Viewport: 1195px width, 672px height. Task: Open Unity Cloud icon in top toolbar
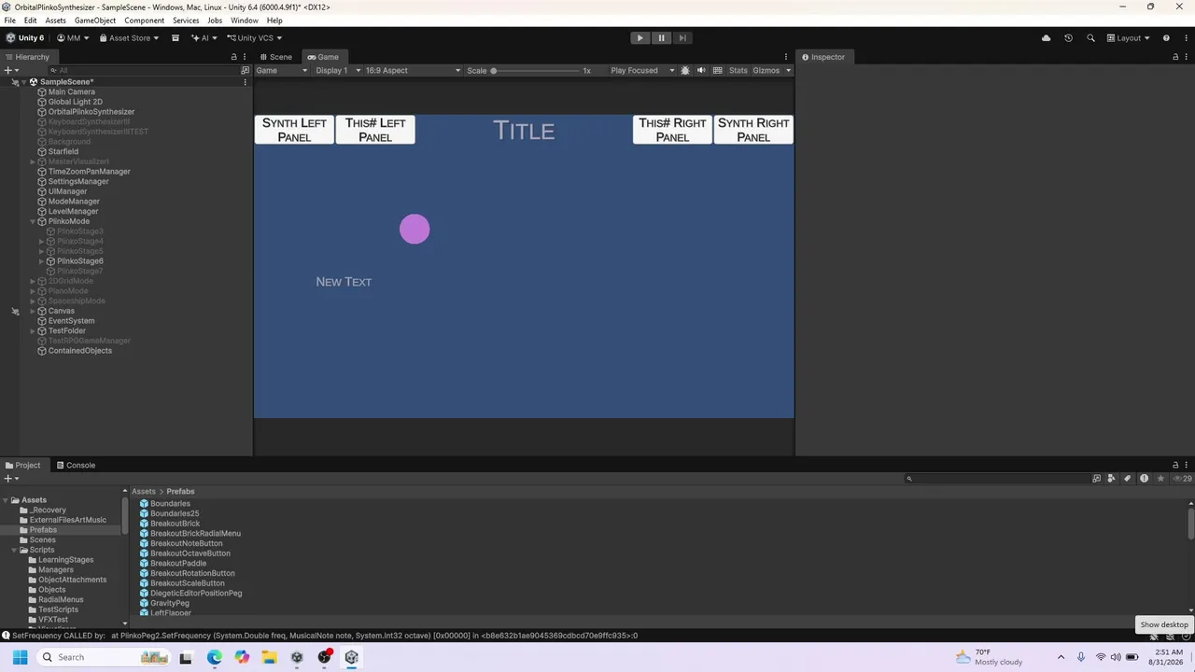click(x=1046, y=38)
